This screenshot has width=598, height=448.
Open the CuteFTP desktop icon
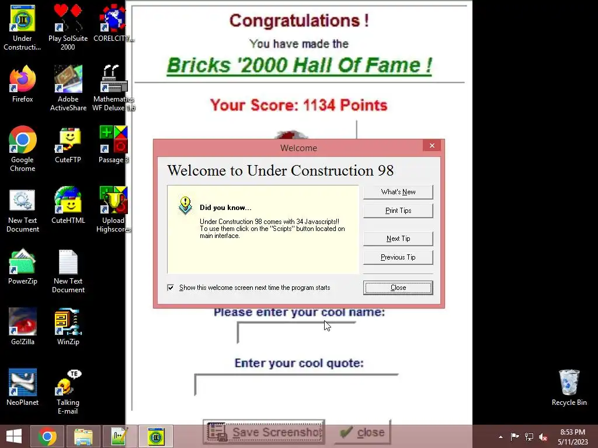[68, 145]
